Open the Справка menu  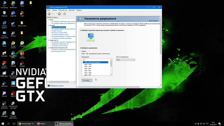point(79,10)
